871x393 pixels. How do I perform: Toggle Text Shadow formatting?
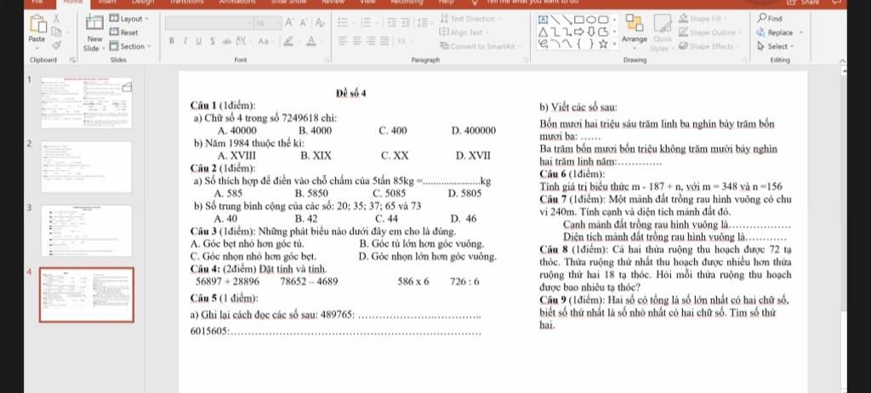[212, 41]
